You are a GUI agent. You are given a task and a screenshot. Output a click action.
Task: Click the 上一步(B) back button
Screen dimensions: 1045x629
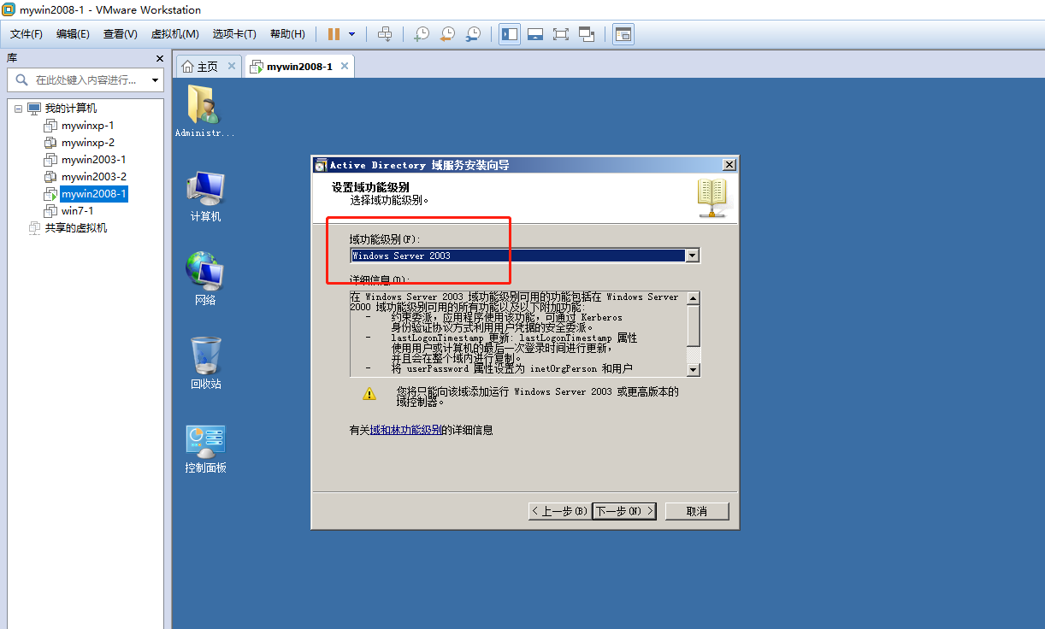coord(560,511)
